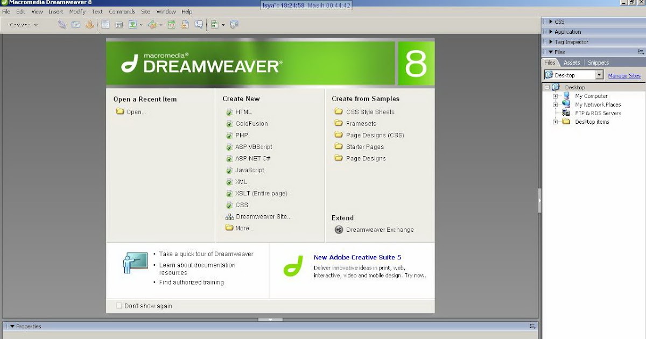Open the Modify menu
646x339 pixels.
(x=78, y=11)
